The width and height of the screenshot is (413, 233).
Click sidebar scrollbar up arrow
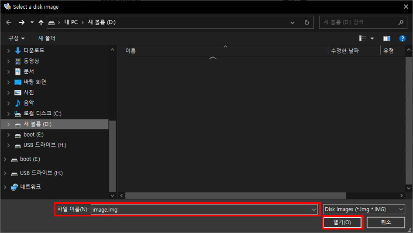113,49
